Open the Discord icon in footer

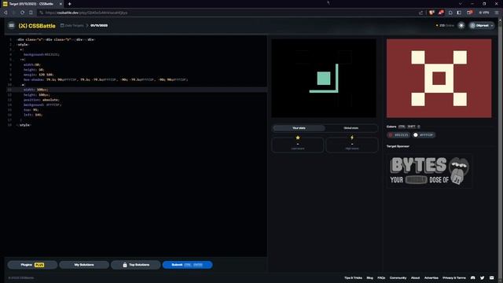point(473,277)
